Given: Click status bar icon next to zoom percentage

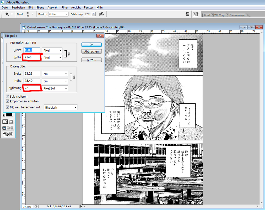Looking at the screenshot, I should pos(36,206).
